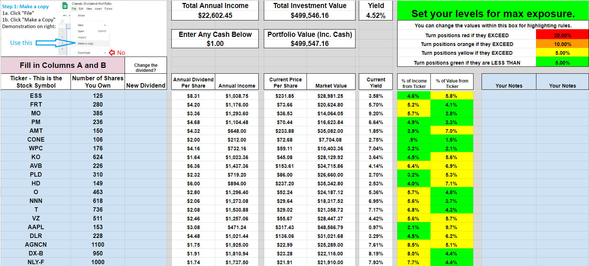Click the AMT ticker cell
589x266 pixels.
coord(36,131)
